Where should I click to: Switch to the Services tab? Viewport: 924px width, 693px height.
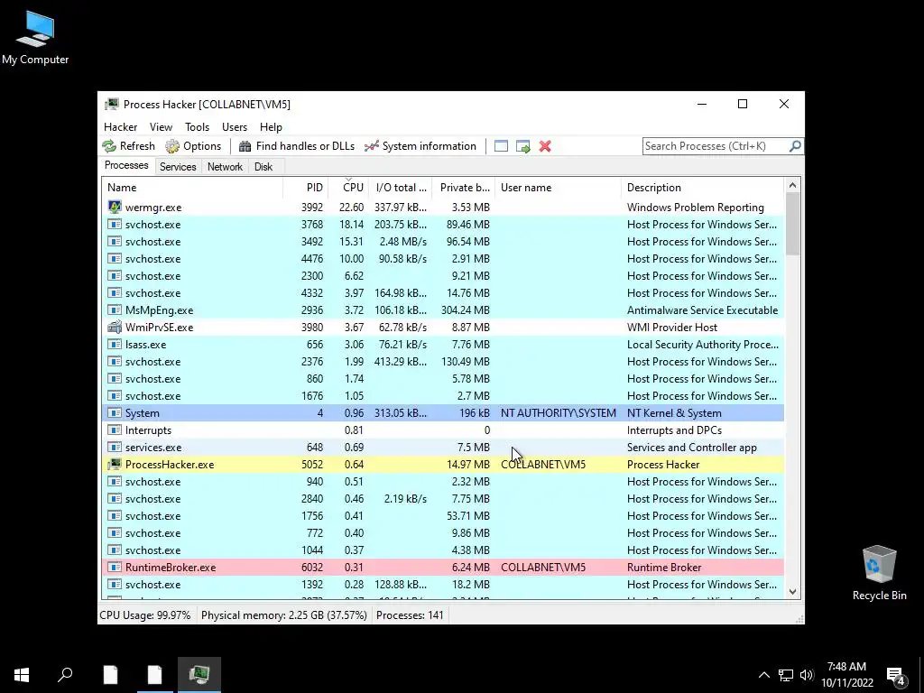coord(178,167)
